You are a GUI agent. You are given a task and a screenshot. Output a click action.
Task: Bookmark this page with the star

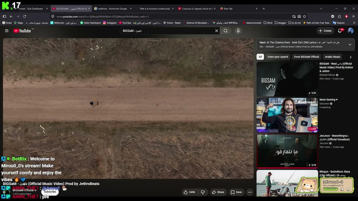coord(305,16)
